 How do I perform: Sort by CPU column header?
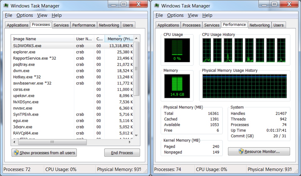coord(99,39)
